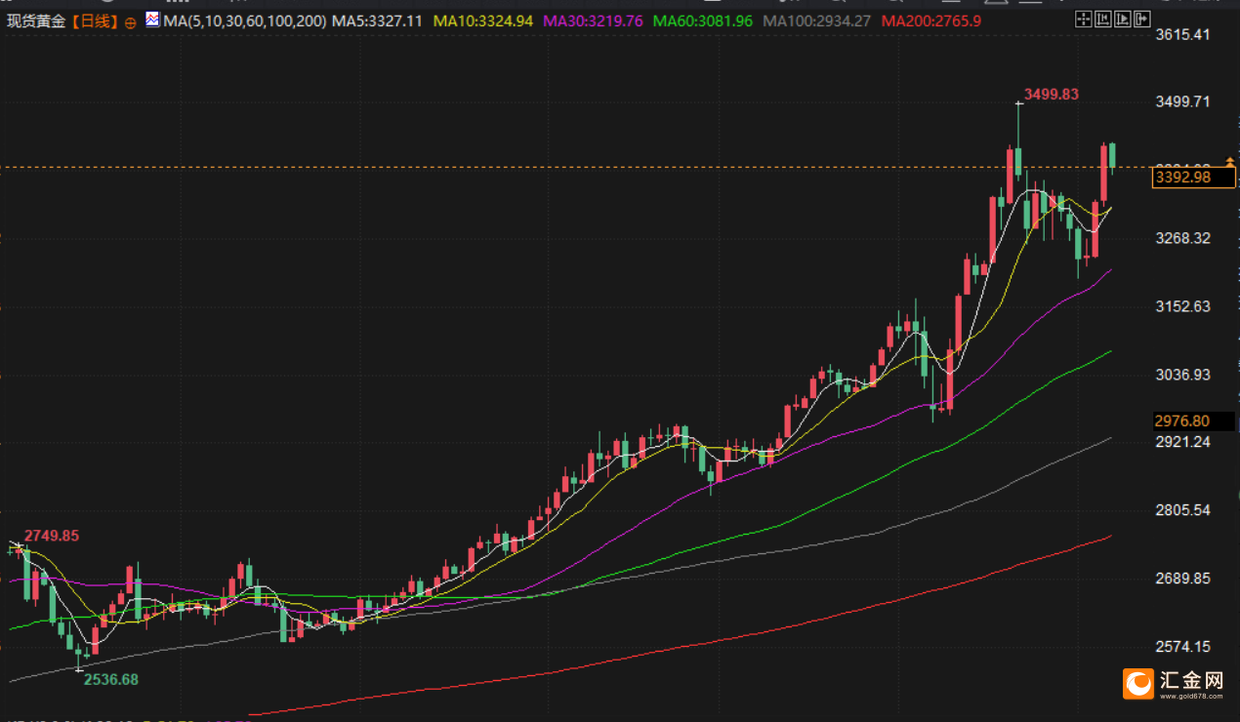This screenshot has width=1240, height=722.
Task: Switch period via the 日线 label
Action: pyautogui.click(x=93, y=20)
